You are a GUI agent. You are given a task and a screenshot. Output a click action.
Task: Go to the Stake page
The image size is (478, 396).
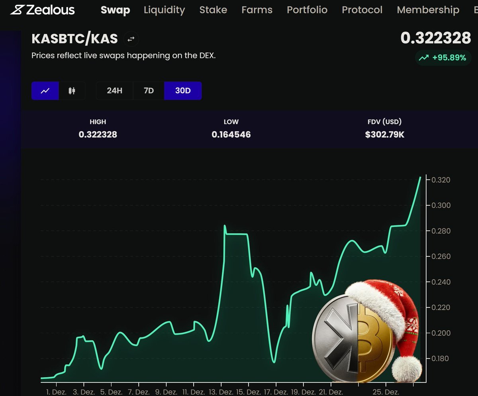(x=213, y=10)
